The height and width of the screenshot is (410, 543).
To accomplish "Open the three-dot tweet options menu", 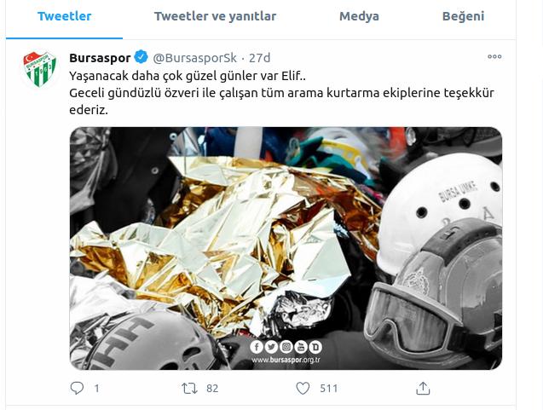I will [x=494, y=57].
